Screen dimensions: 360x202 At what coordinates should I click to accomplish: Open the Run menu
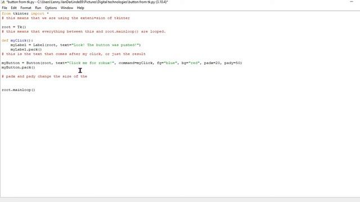click(x=38, y=8)
